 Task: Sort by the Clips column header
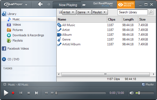114,19
